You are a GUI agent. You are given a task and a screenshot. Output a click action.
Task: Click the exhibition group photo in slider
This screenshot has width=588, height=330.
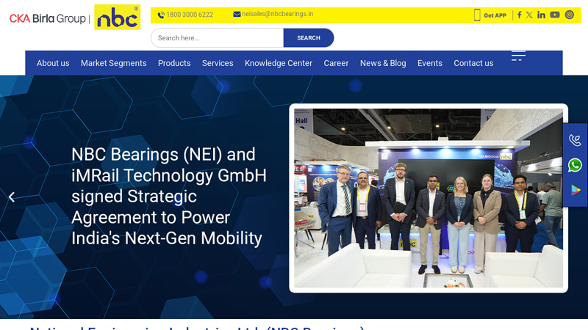pyautogui.click(x=429, y=198)
